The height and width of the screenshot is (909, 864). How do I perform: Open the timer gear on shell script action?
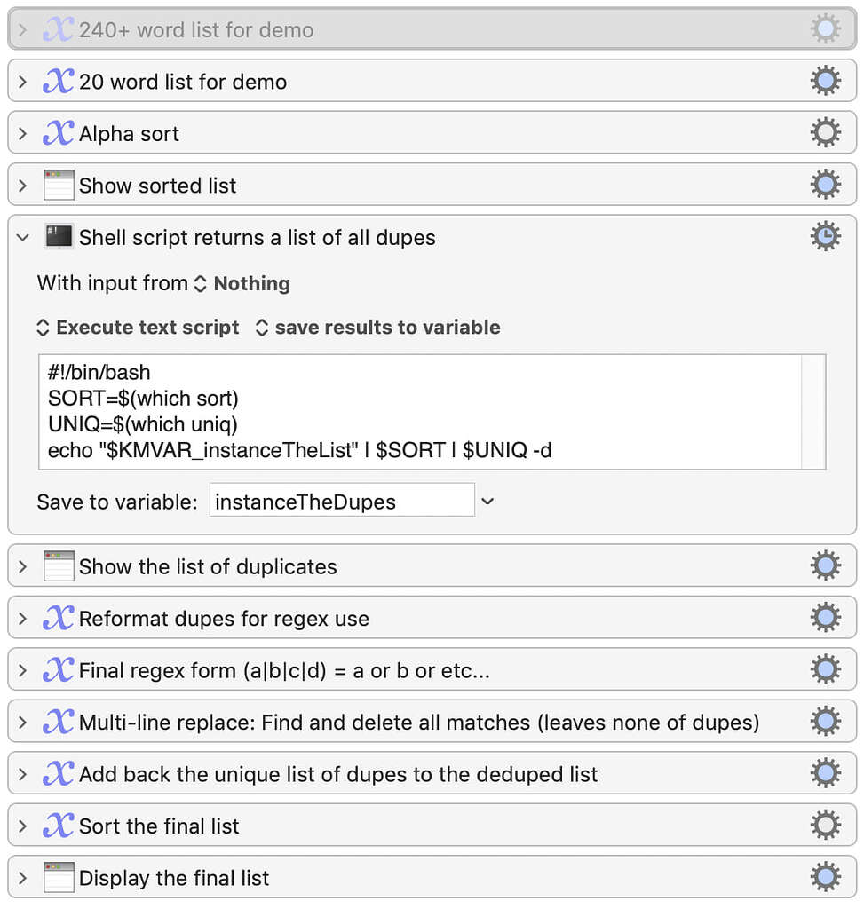pyautogui.click(x=825, y=236)
